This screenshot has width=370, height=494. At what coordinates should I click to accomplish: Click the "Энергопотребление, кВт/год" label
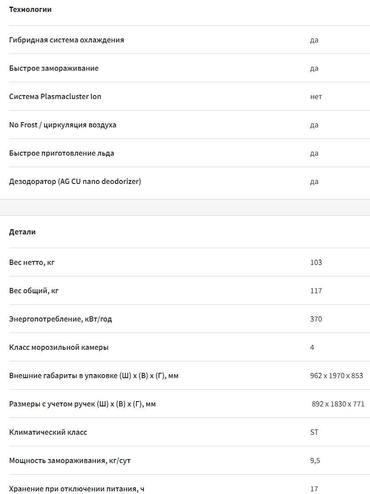tap(60, 319)
